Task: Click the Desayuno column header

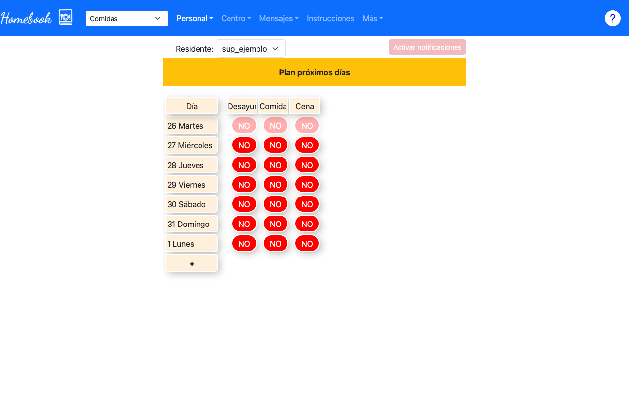Action: [x=242, y=106]
